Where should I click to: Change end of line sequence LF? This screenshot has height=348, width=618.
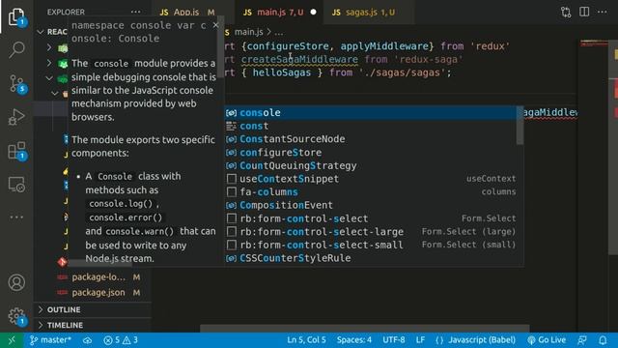(x=420, y=340)
